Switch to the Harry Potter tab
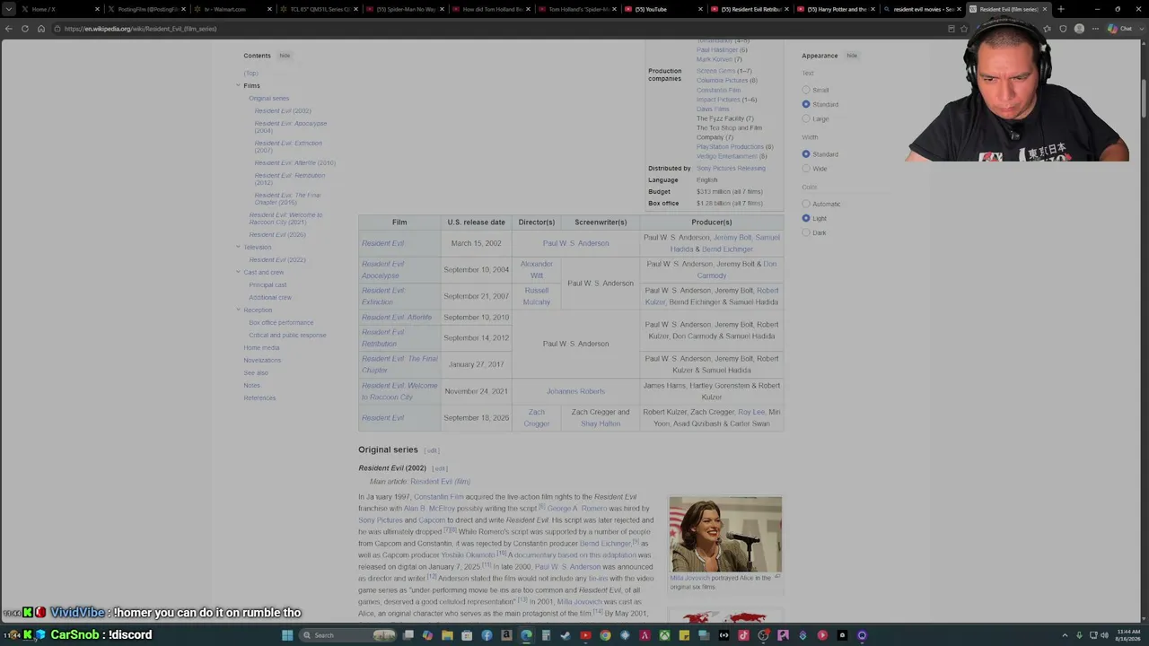 point(835,9)
